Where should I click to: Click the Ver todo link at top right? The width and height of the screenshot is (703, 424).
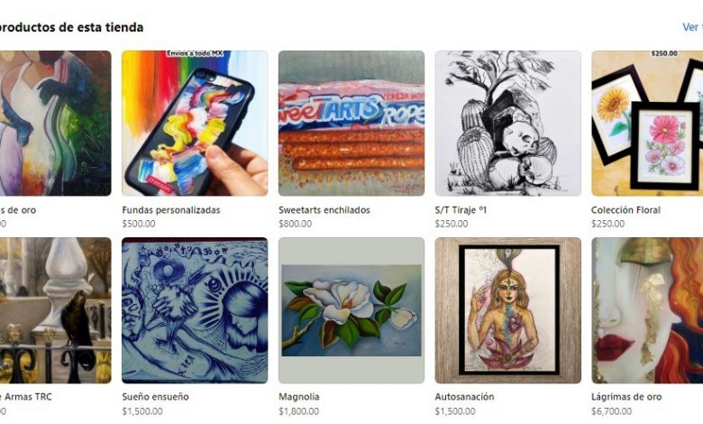click(692, 27)
